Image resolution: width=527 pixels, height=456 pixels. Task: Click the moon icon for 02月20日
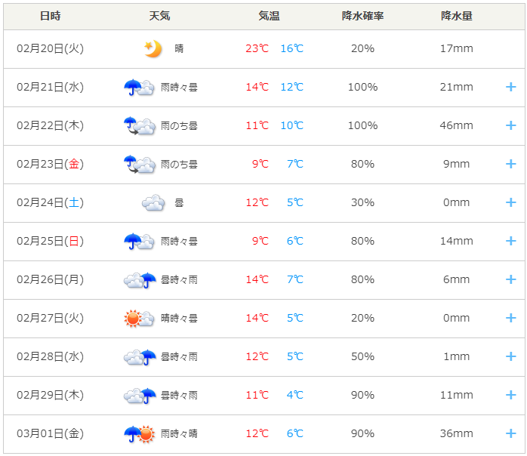click(153, 49)
